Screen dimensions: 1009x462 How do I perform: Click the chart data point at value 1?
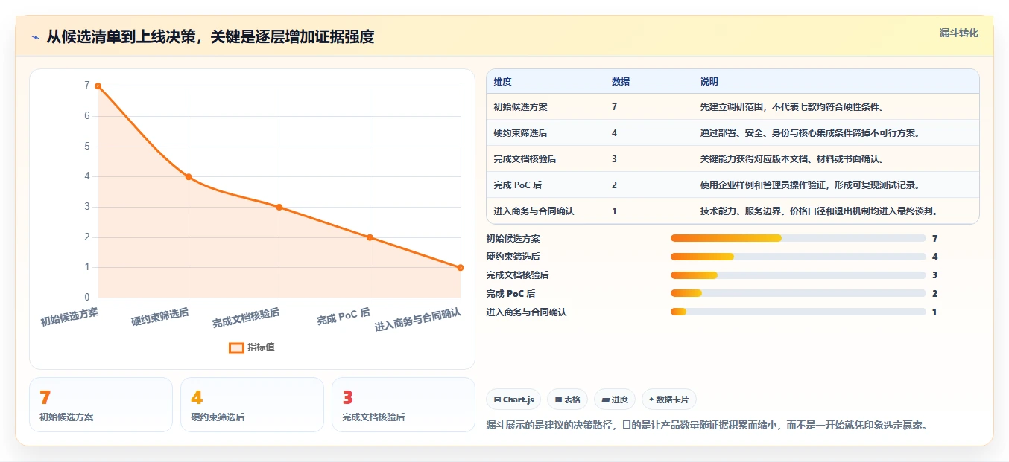click(461, 268)
